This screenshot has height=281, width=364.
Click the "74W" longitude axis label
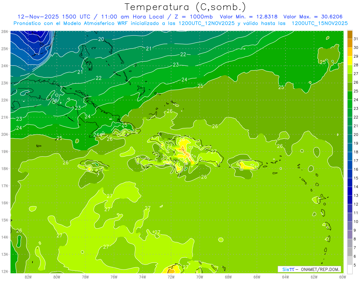[x=142, y=277]
